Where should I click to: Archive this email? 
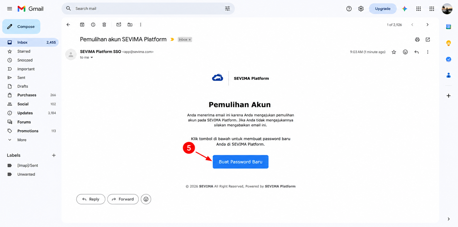[x=82, y=25]
